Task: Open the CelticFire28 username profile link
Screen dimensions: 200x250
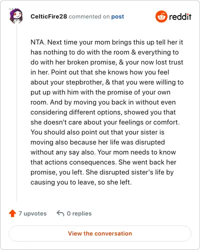Action: (x=48, y=16)
